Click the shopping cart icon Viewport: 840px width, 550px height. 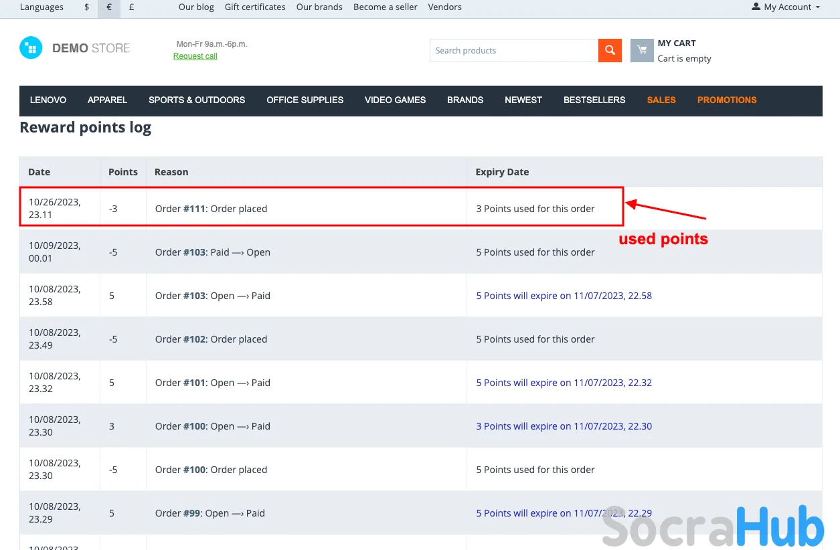coord(642,50)
